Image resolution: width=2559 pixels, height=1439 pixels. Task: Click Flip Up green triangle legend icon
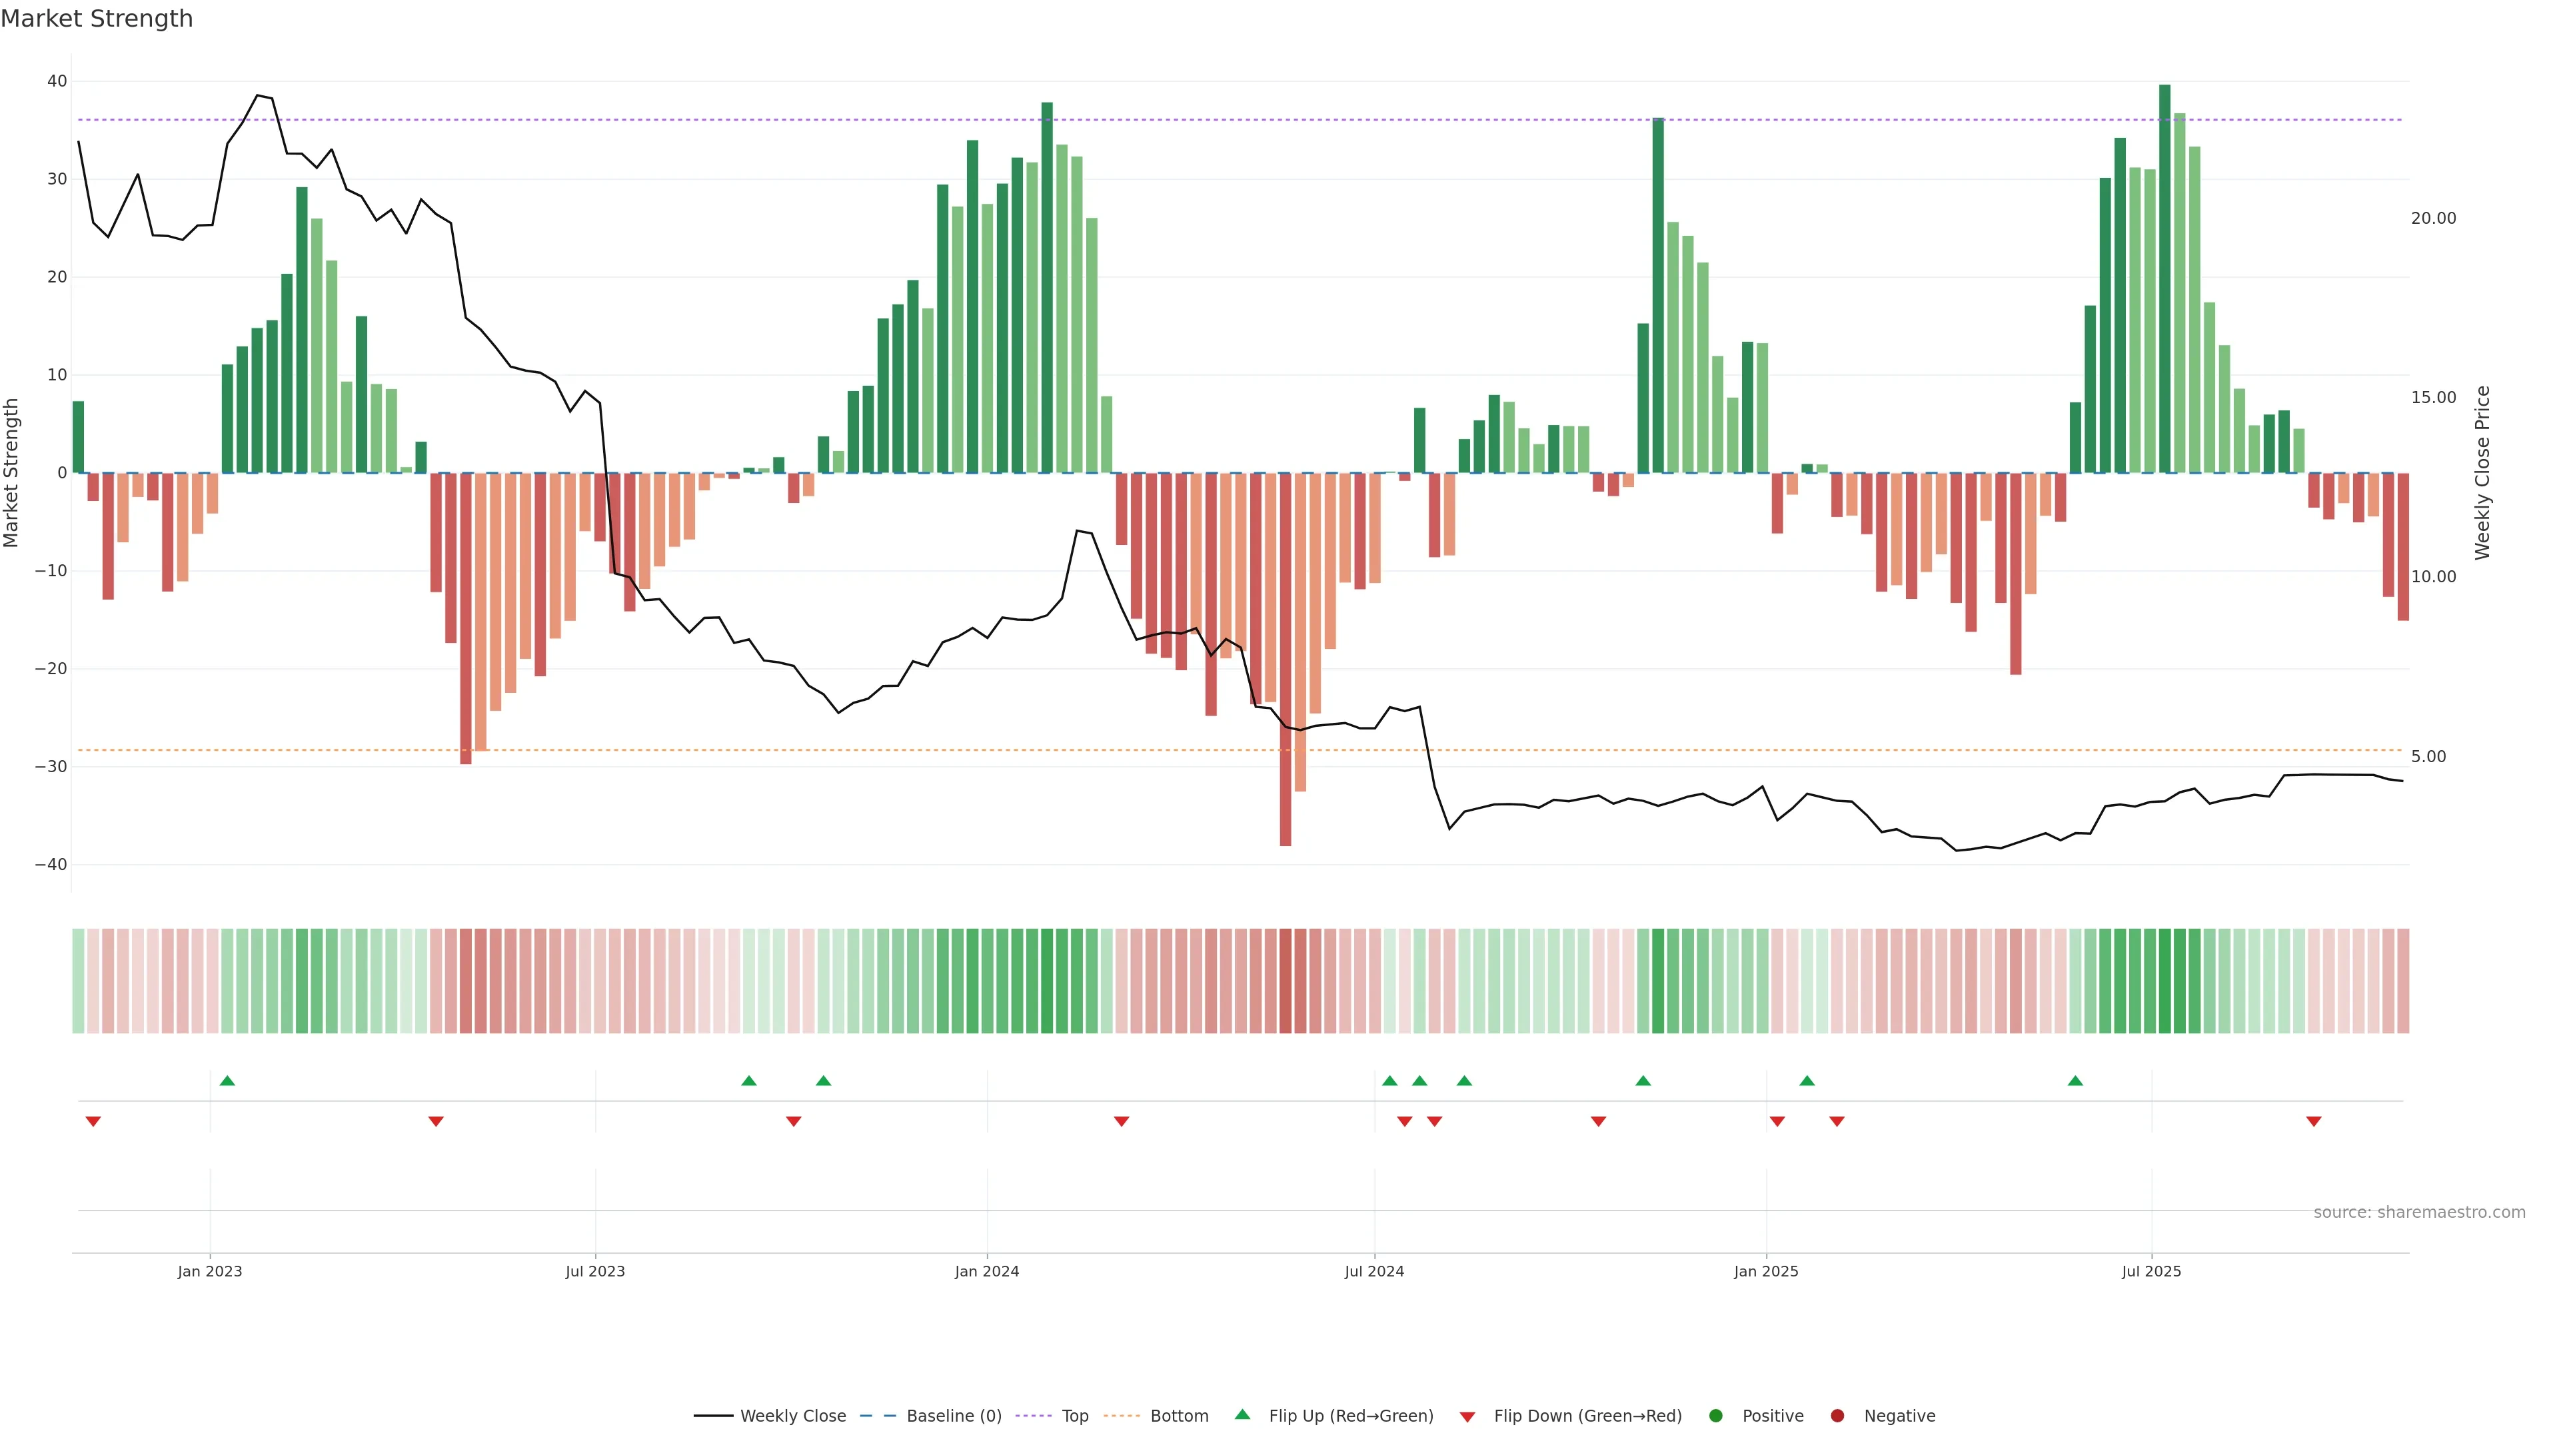pos(1242,1414)
